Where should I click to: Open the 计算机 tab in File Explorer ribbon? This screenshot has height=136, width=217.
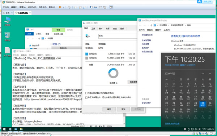[38, 34]
